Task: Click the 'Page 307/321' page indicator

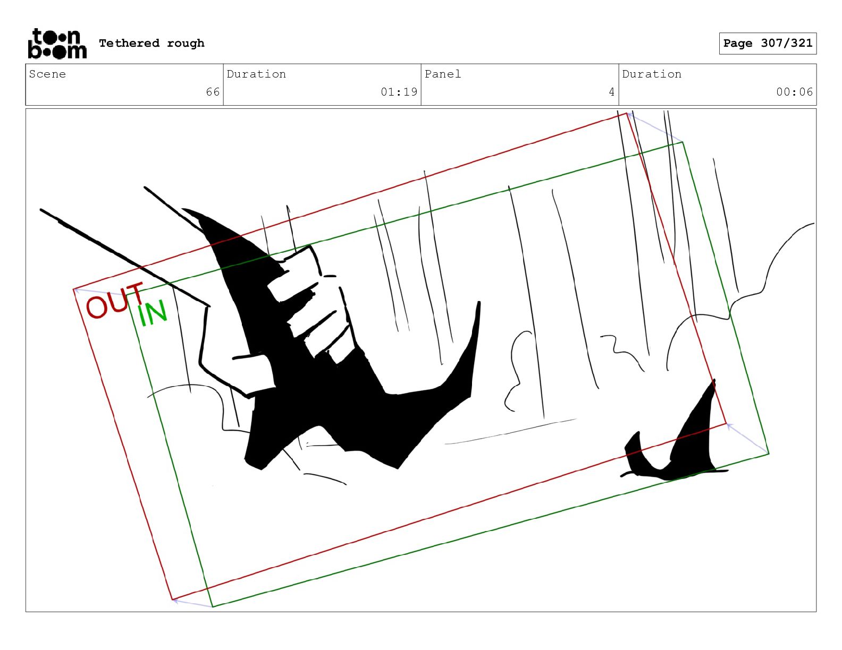Action: (x=768, y=44)
